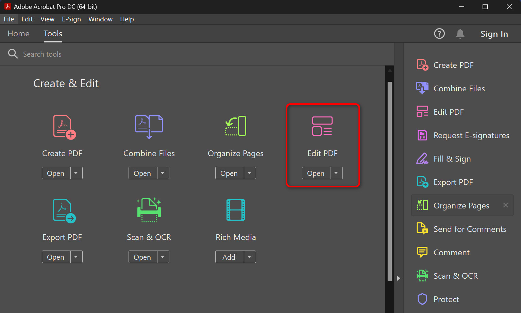Viewport: 521px width, 313px height.
Task: Expand the Scan & OCR Open dropdown arrow
Action: 163,257
